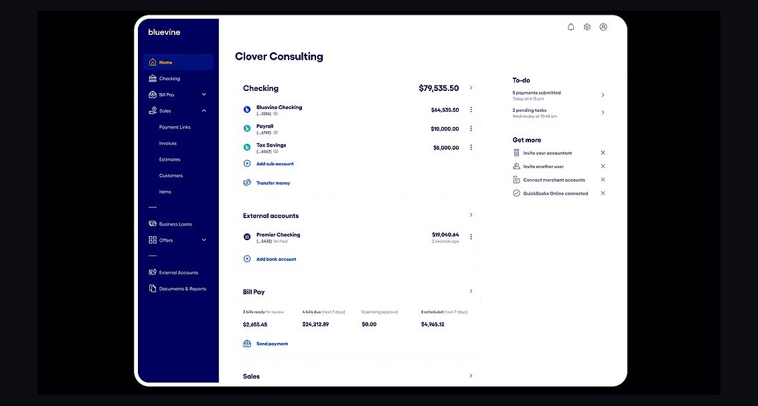
Task: Click the Connect merchant accounts link
Action: coord(554,180)
